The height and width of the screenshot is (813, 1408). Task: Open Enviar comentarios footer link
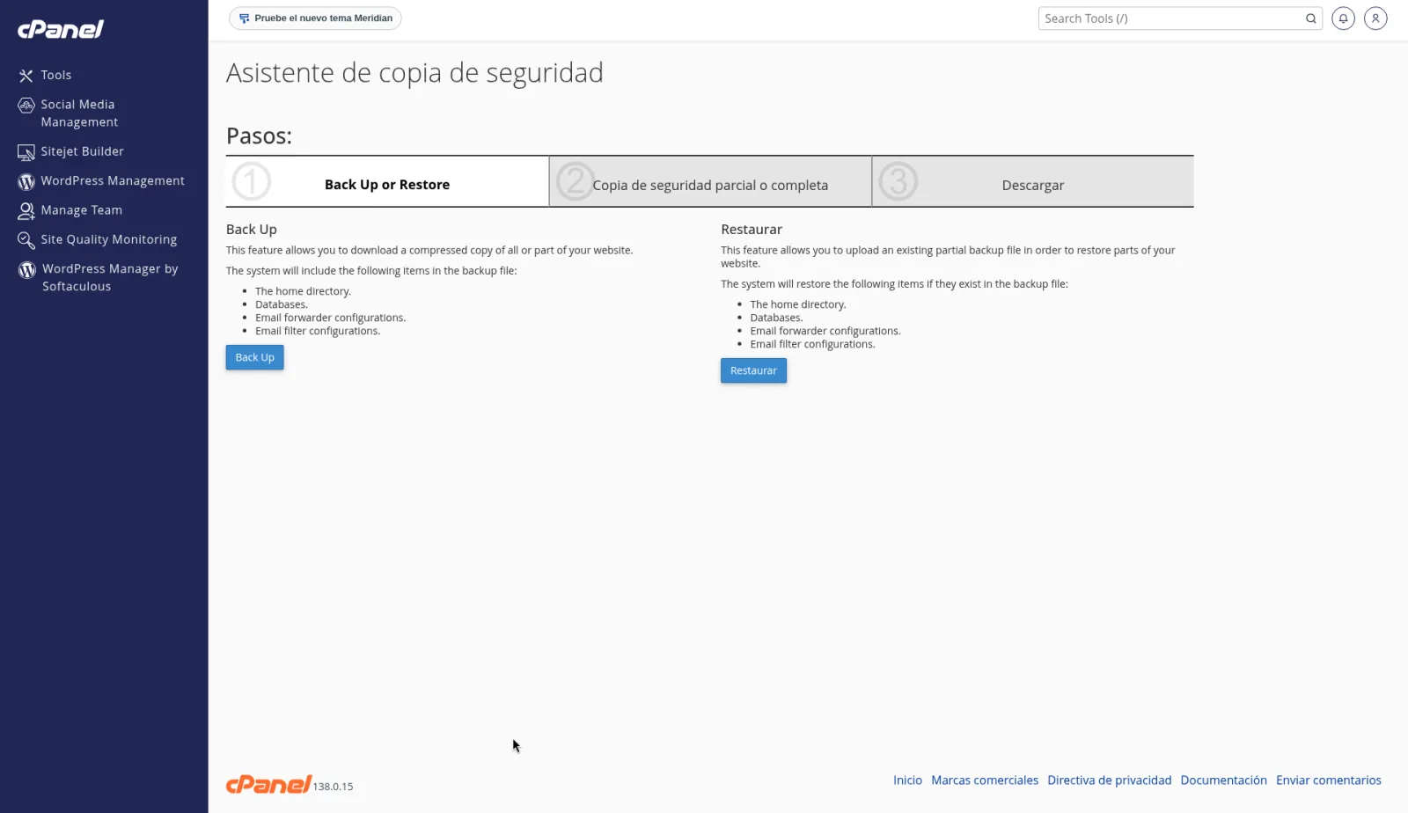pos(1328,780)
